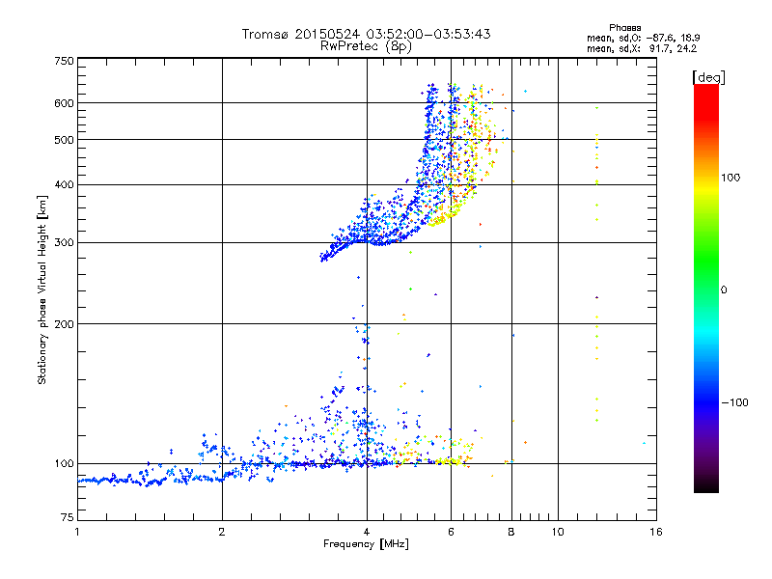Click the cyan data point near 16 MHz

tap(644, 443)
